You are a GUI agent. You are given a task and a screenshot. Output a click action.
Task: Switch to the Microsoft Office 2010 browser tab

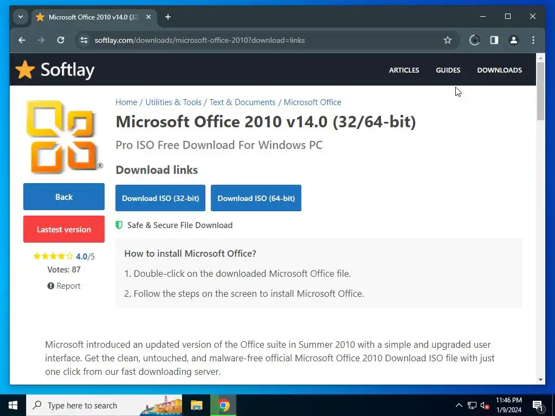pyautogui.click(x=94, y=17)
